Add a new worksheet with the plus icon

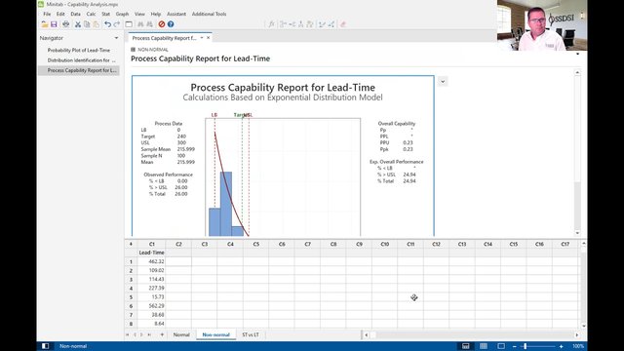coord(162,334)
